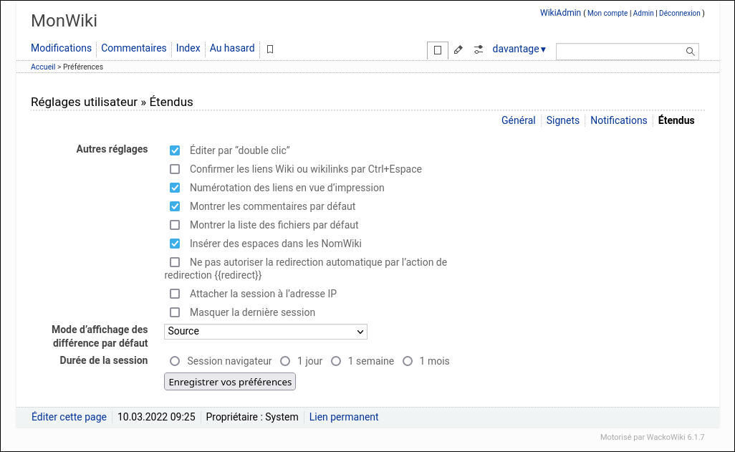Click inside the search input field
The width and height of the screenshot is (735, 452).
[x=620, y=52]
